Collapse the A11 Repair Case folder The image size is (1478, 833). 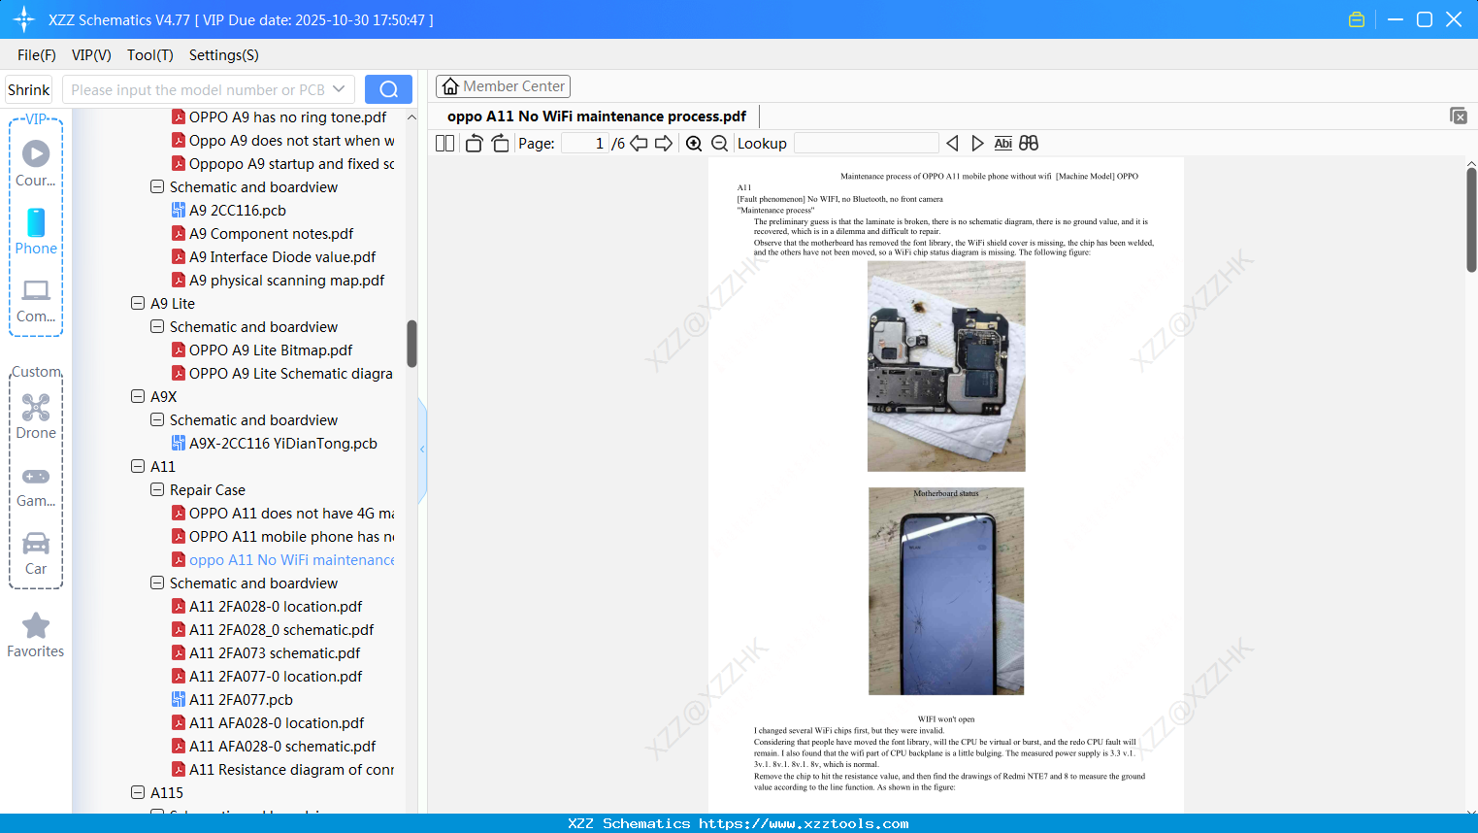157,489
